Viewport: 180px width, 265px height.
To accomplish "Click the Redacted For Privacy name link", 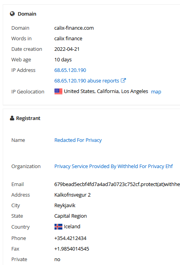I will pos(78,140).
